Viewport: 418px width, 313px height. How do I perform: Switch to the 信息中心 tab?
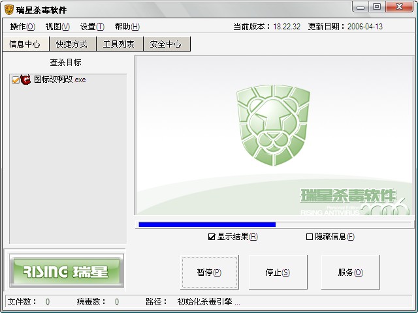[x=25, y=44]
